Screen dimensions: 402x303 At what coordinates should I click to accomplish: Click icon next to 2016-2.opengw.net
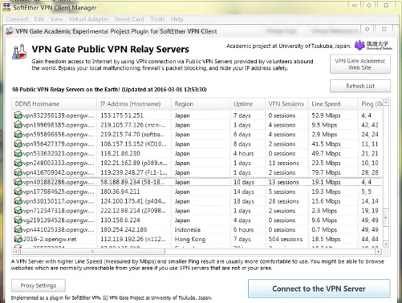point(18,239)
